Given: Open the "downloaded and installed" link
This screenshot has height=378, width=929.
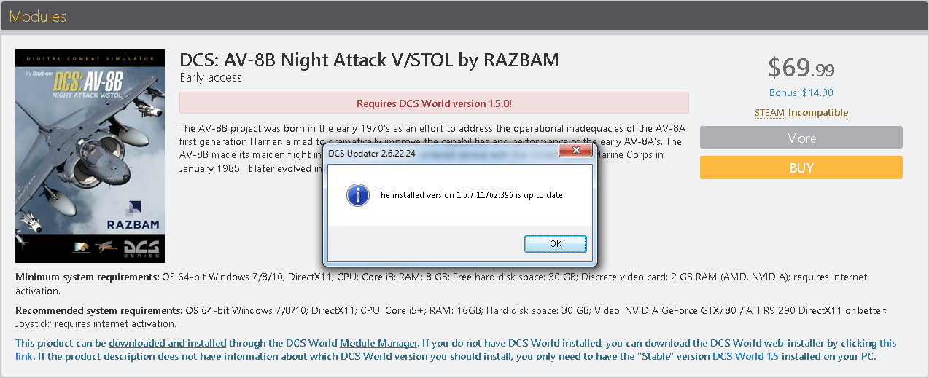Looking at the screenshot, I should tap(168, 343).
